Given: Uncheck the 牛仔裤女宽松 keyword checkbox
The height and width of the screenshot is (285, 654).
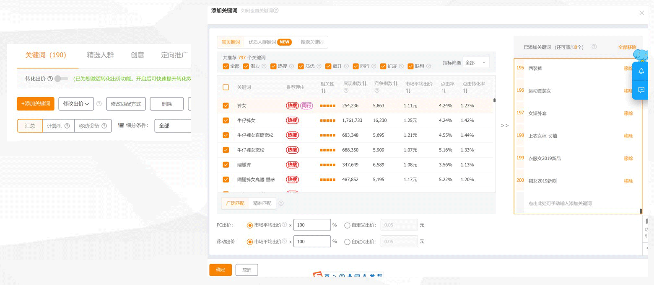Looking at the screenshot, I should point(226,150).
